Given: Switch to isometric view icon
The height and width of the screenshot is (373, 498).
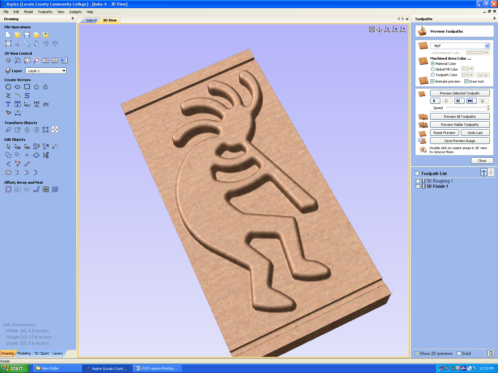Looking at the screenshot, I should tap(379, 30).
